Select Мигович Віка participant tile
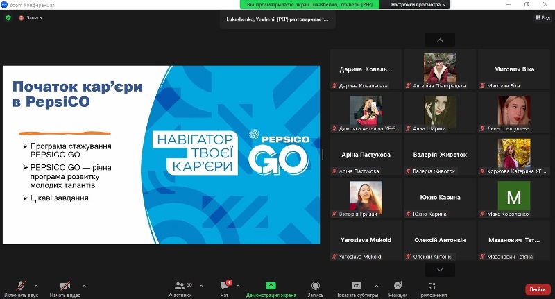The image size is (555, 299). (x=514, y=69)
